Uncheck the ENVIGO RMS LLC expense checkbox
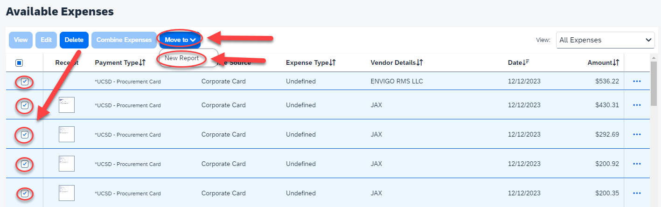The height and width of the screenshot is (207, 661). [x=25, y=82]
